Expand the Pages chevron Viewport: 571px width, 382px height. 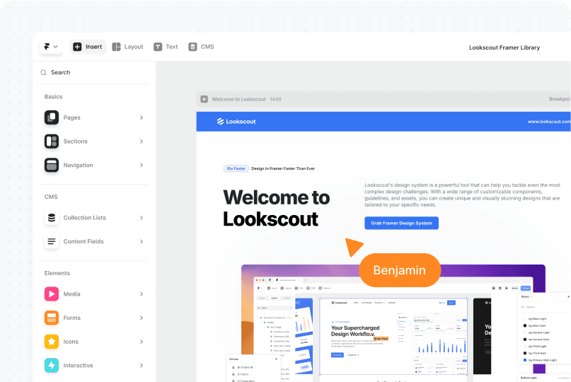tap(142, 117)
